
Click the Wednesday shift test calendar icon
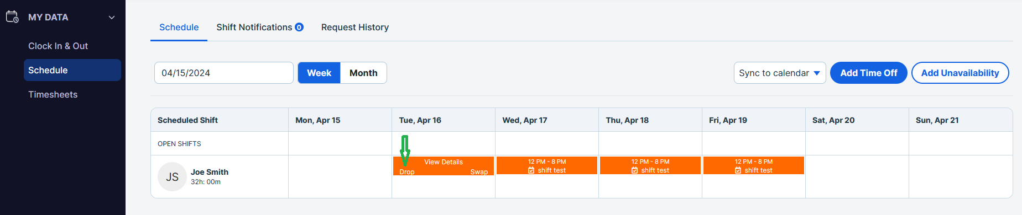click(x=531, y=170)
